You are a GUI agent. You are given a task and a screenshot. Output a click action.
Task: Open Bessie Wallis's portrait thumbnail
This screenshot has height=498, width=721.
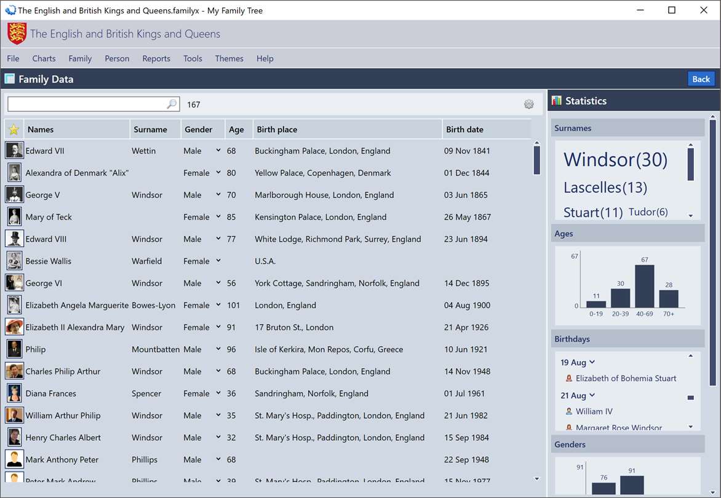14,261
